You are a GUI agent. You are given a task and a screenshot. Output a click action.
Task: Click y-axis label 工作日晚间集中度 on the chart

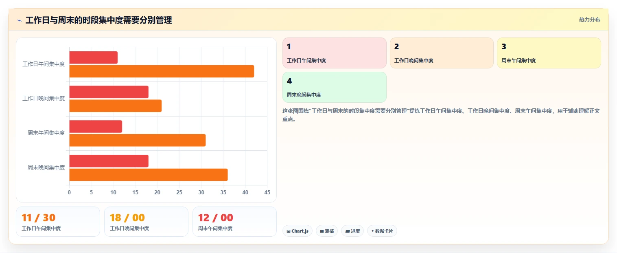44,98
